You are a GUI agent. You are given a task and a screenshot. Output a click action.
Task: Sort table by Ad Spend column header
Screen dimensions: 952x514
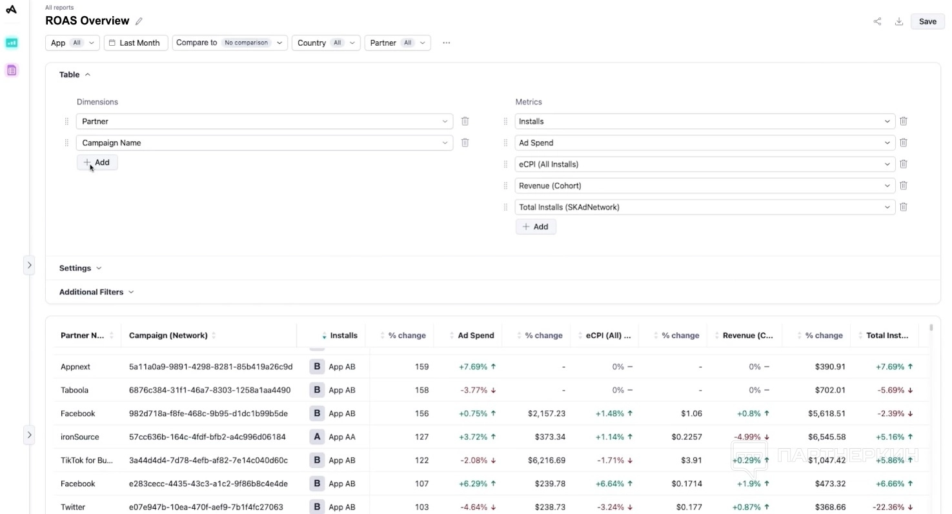pyautogui.click(x=475, y=335)
